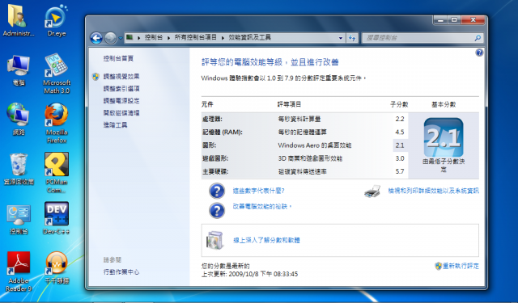Click the forward navigation arrow

pos(110,38)
